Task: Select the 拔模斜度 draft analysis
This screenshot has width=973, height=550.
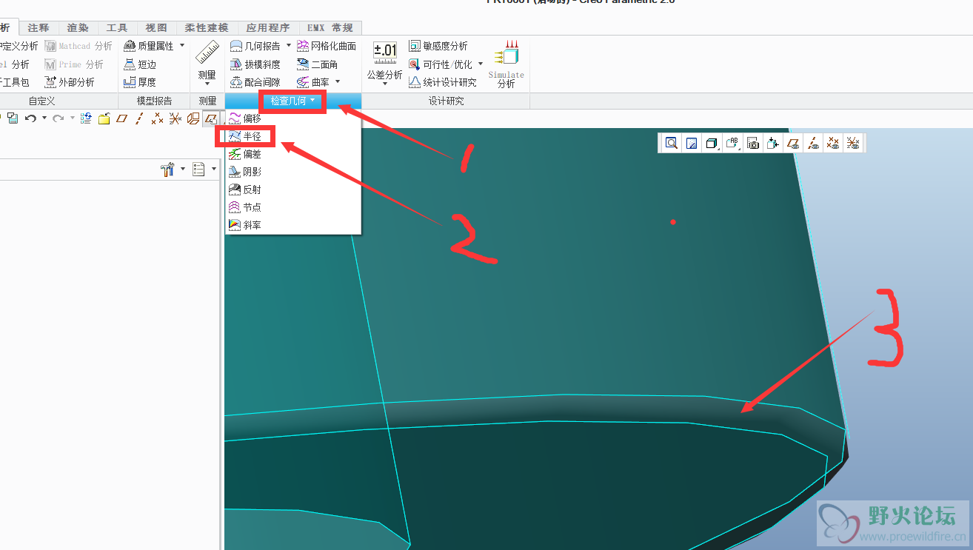Action: point(255,64)
